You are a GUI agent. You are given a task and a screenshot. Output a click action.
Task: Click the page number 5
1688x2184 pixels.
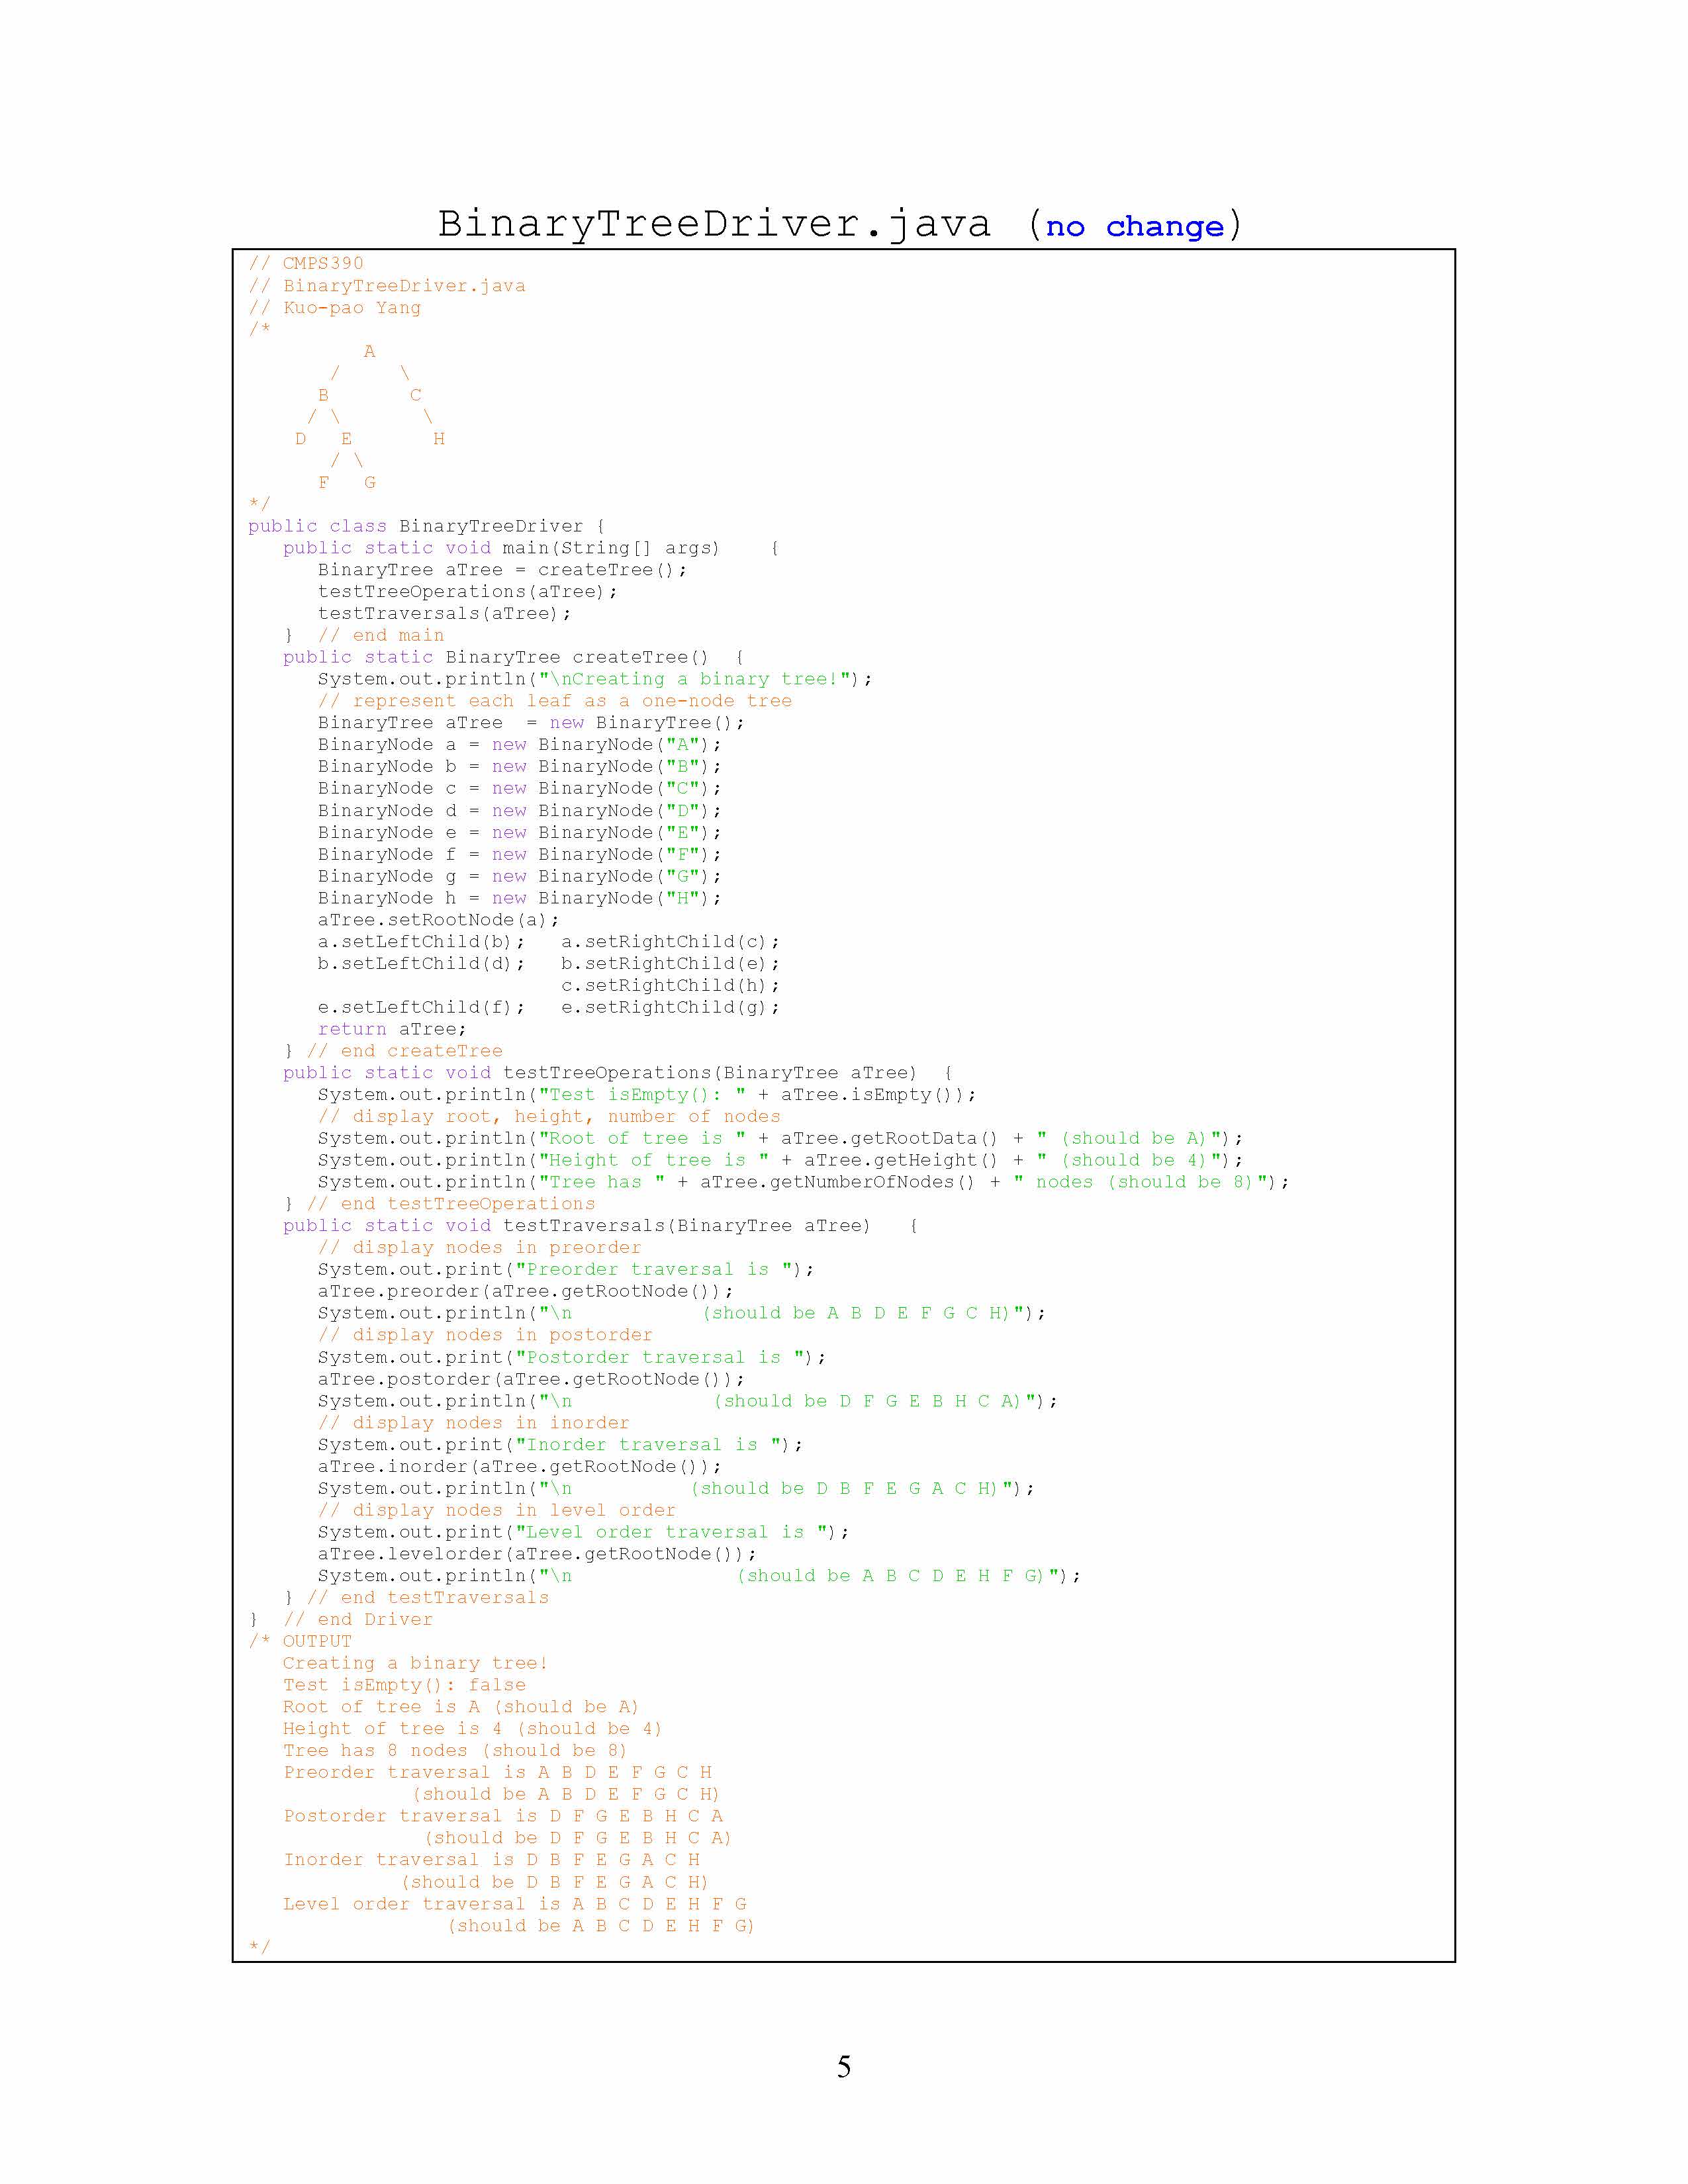(844, 2067)
